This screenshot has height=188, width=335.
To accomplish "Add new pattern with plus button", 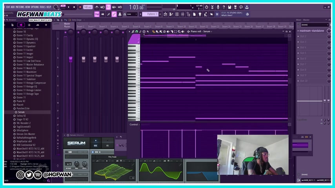I will (160, 14).
